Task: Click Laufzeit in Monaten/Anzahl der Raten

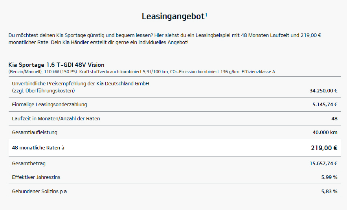Action: (x=56, y=118)
